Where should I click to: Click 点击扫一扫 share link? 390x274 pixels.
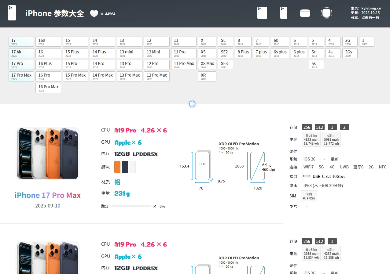click(x=370, y=18)
